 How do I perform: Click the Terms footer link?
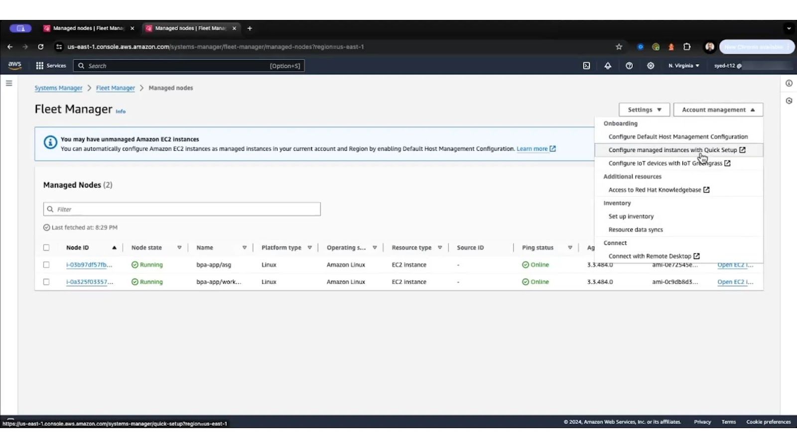(728, 422)
